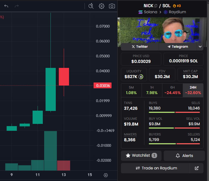Click the MKT CAP $30.2M box
This screenshot has width=209, height=181.
click(190, 74)
